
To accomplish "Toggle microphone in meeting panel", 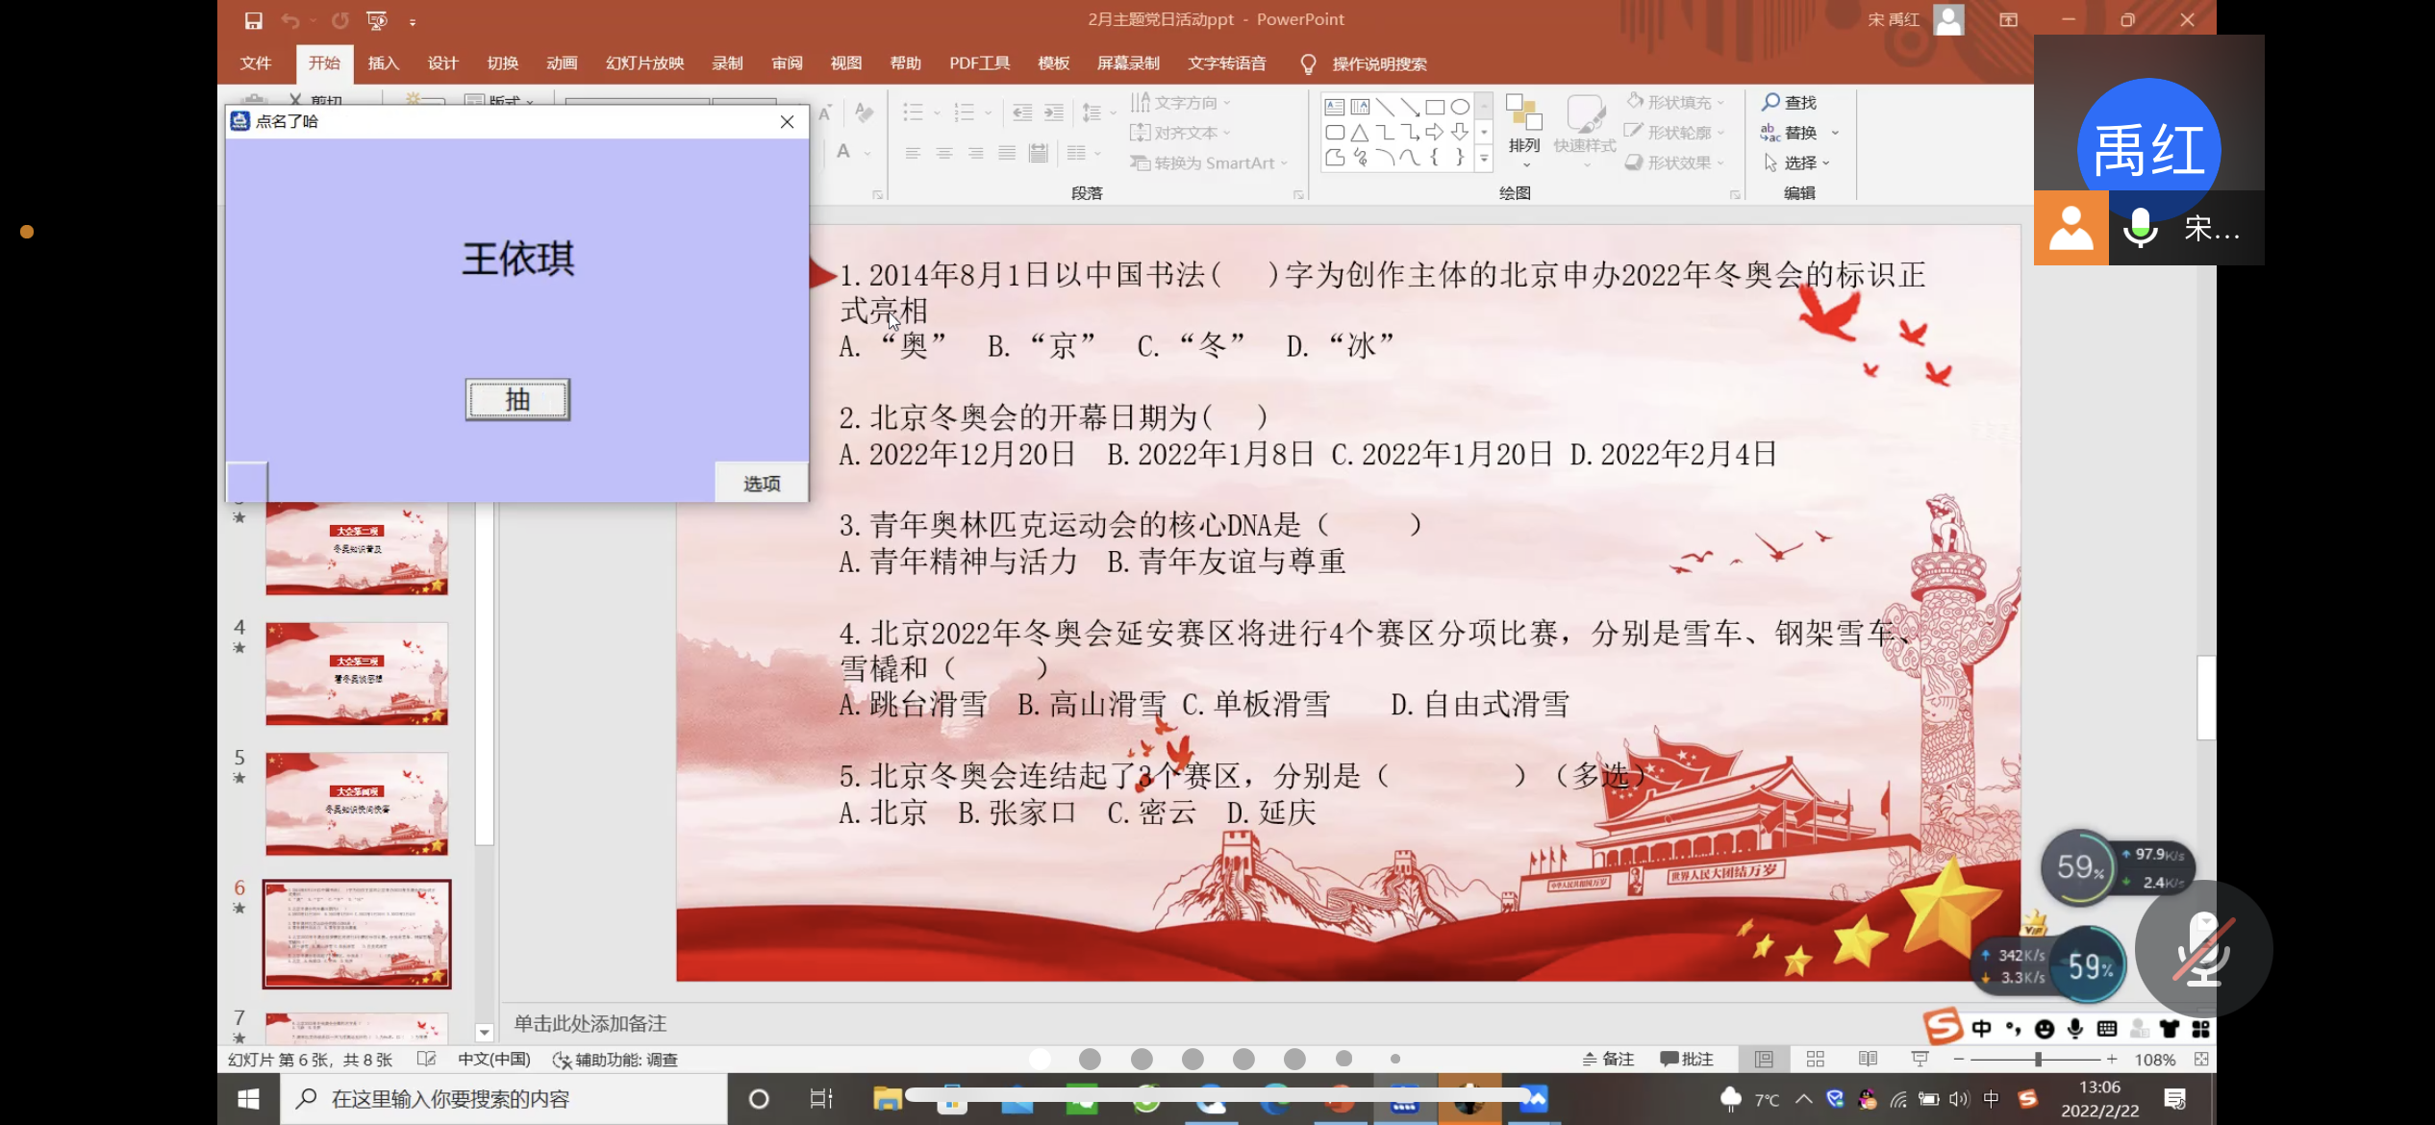I will click(x=2141, y=228).
